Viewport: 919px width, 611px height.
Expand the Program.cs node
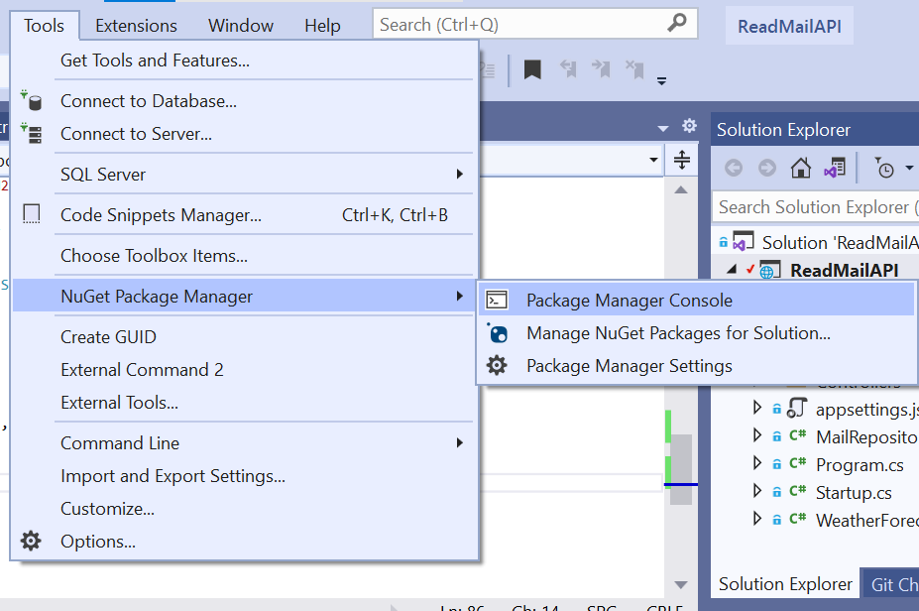click(757, 463)
